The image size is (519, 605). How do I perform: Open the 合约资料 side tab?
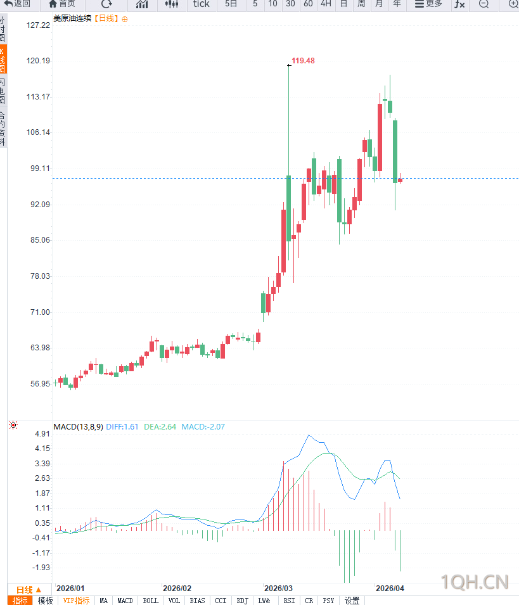pos(3,129)
